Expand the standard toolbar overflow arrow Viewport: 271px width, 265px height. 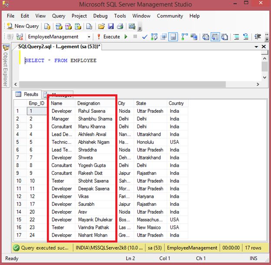coord(140,28)
